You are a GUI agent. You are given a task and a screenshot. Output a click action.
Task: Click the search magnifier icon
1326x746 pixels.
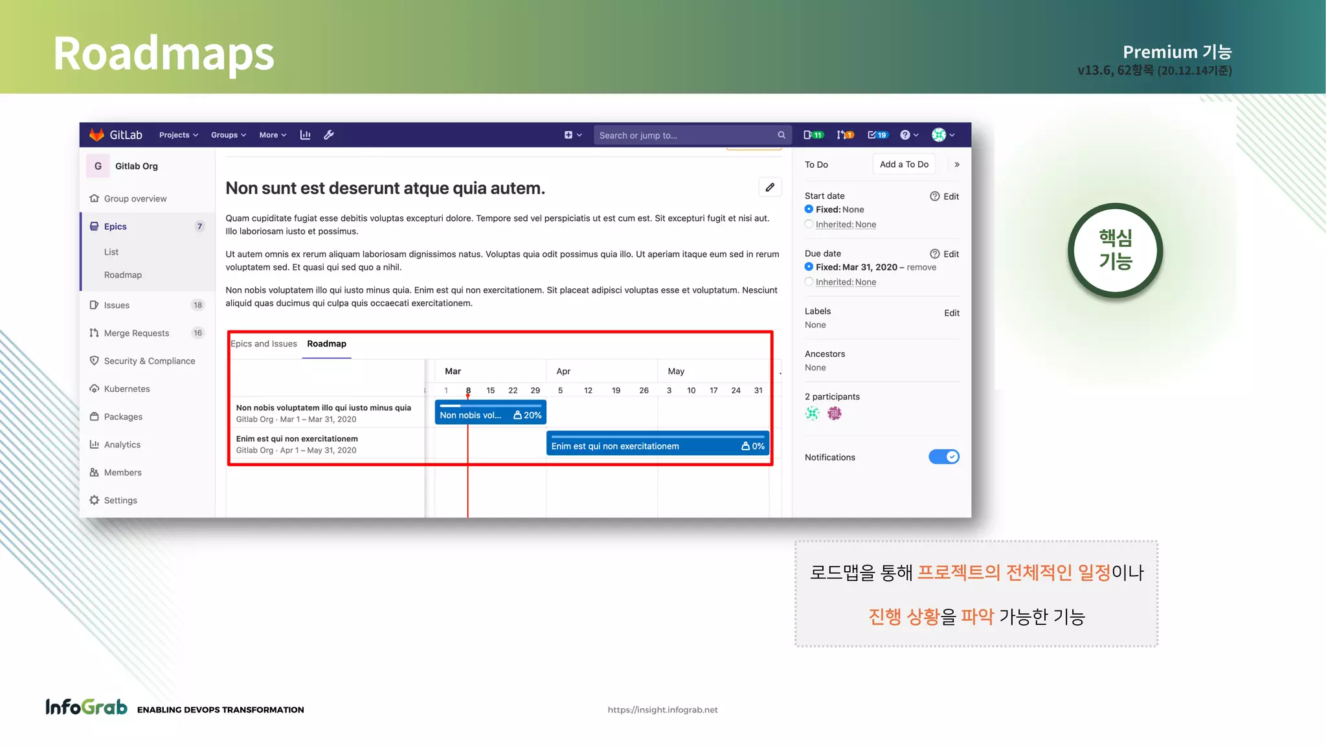point(781,135)
